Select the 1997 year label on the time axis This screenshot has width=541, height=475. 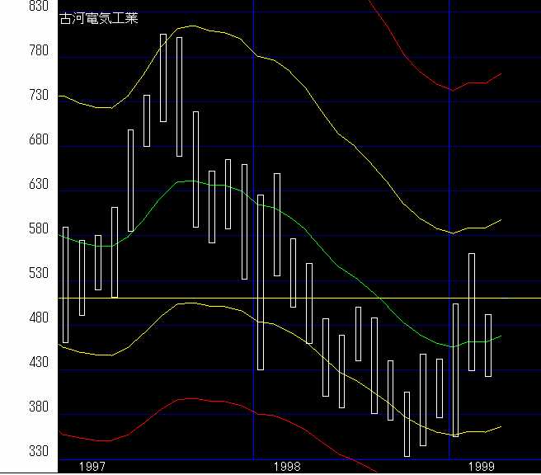(x=92, y=466)
